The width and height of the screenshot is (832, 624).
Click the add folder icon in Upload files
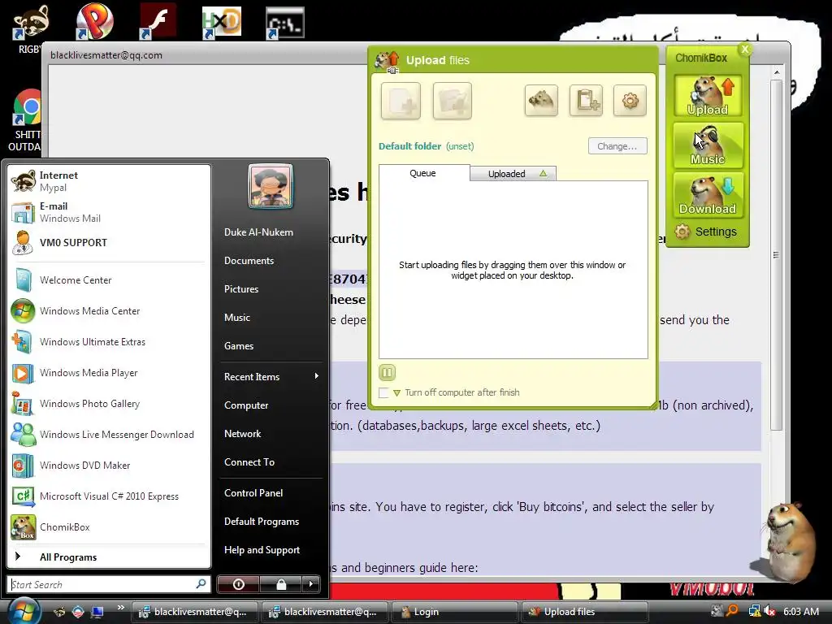(452, 101)
